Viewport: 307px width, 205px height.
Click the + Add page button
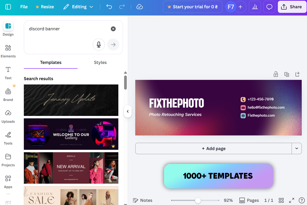click(213, 149)
